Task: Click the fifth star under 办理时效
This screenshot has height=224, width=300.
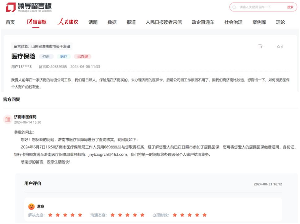Action: point(205,215)
